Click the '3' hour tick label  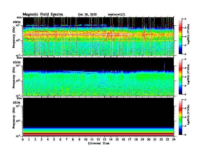pos(42,139)
